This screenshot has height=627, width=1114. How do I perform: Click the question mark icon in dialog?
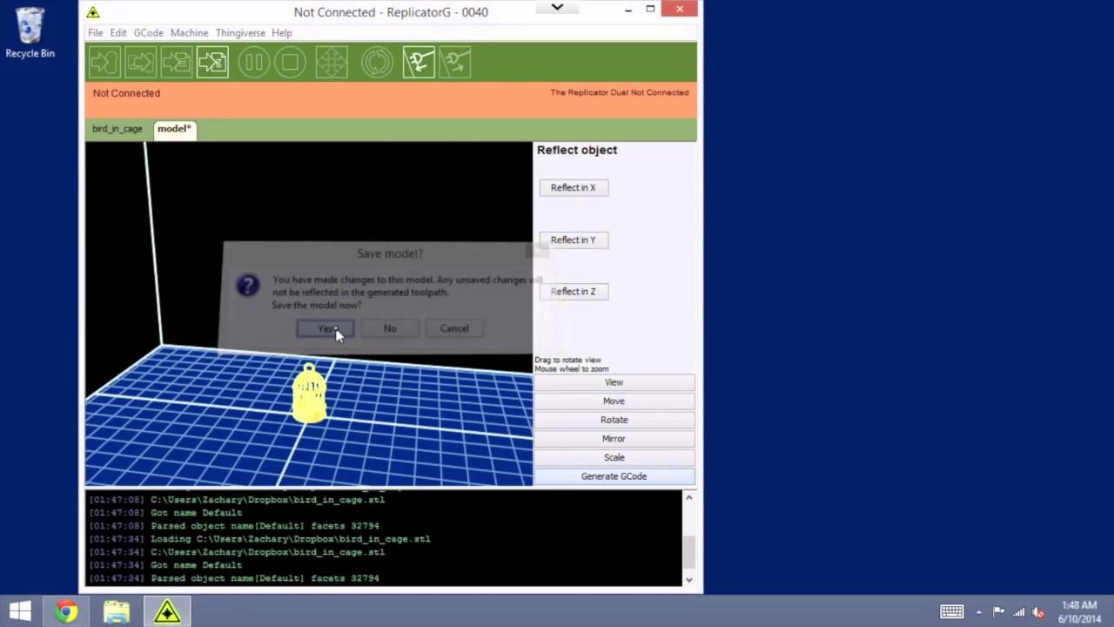tap(248, 286)
